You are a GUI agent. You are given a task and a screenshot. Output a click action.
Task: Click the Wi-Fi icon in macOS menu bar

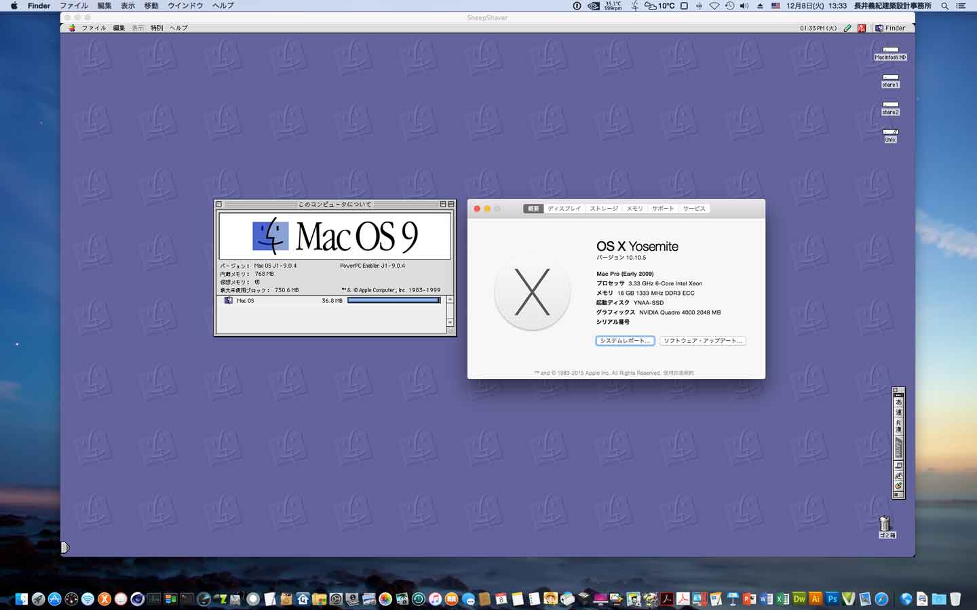click(x=714, y=5)
